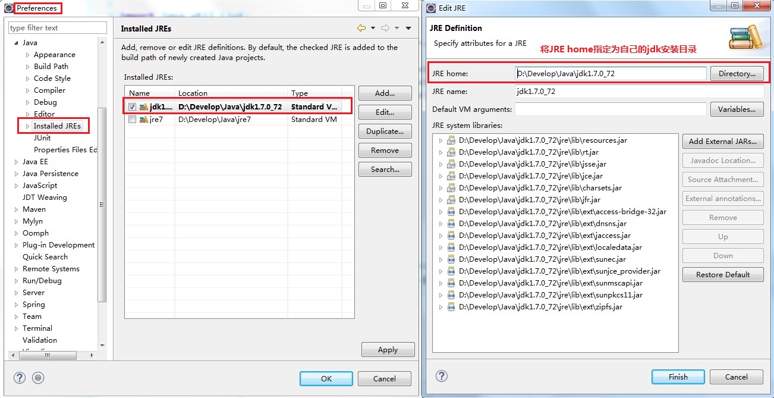Click the jre7 JRE row icon

point(143,120)
